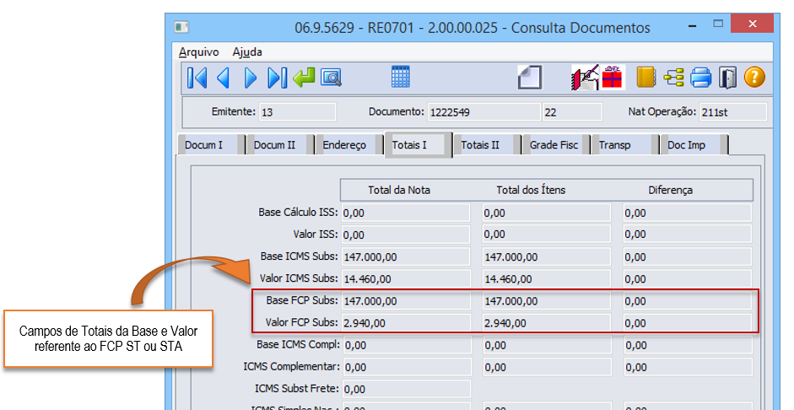Click Base ICMS Subs Total dos Ítens field
This screenshot has height=410, width=794.
coord(547,256)
